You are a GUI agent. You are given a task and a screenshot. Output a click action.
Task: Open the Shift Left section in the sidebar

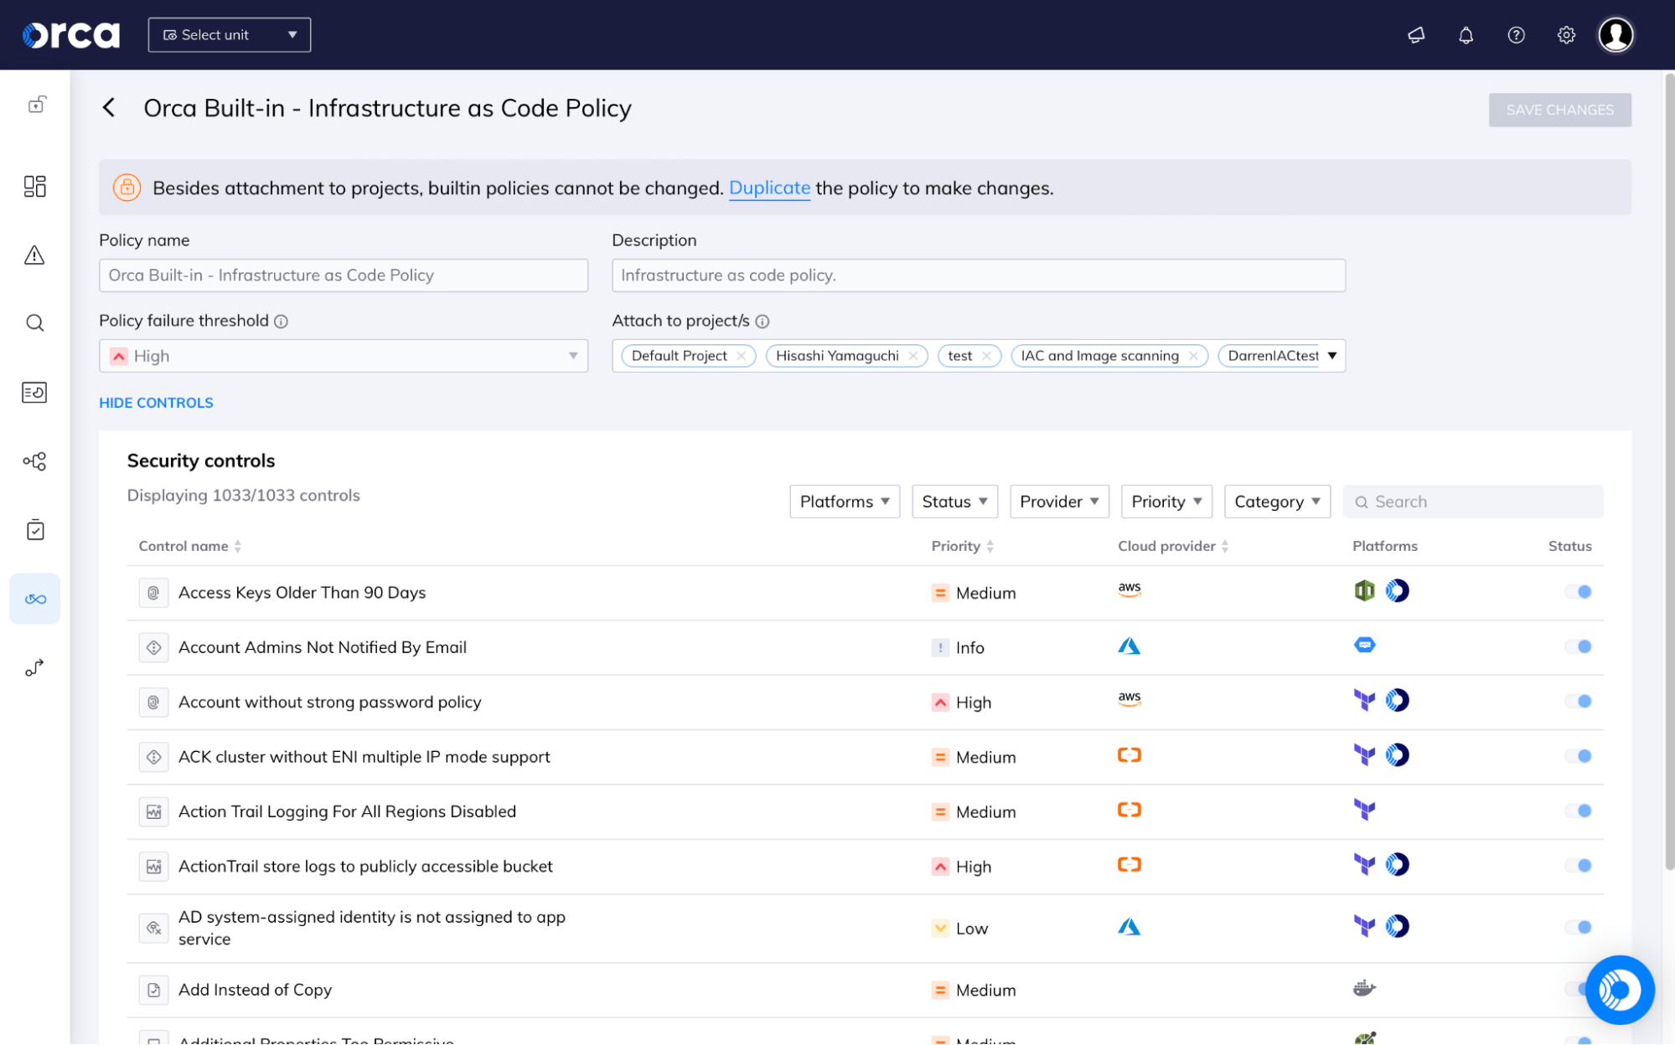[x=34, y=598]
